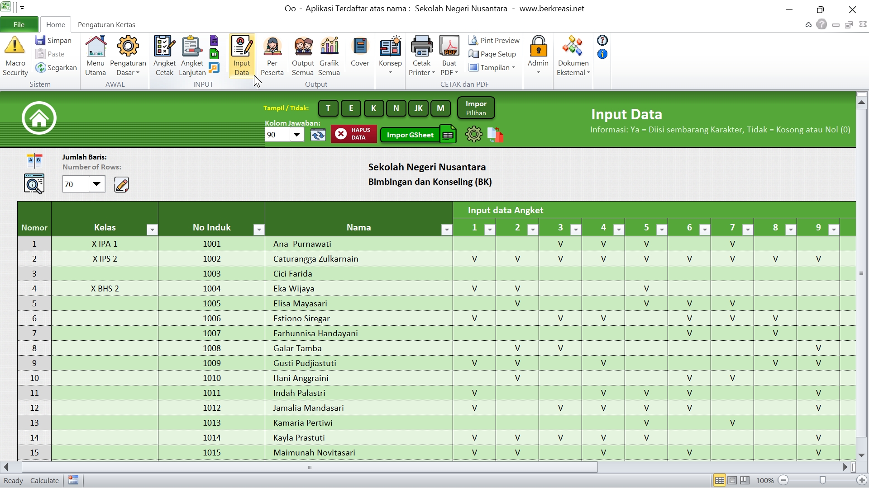Switch to the Pengaturan Kertas tab

pos(106,25)
